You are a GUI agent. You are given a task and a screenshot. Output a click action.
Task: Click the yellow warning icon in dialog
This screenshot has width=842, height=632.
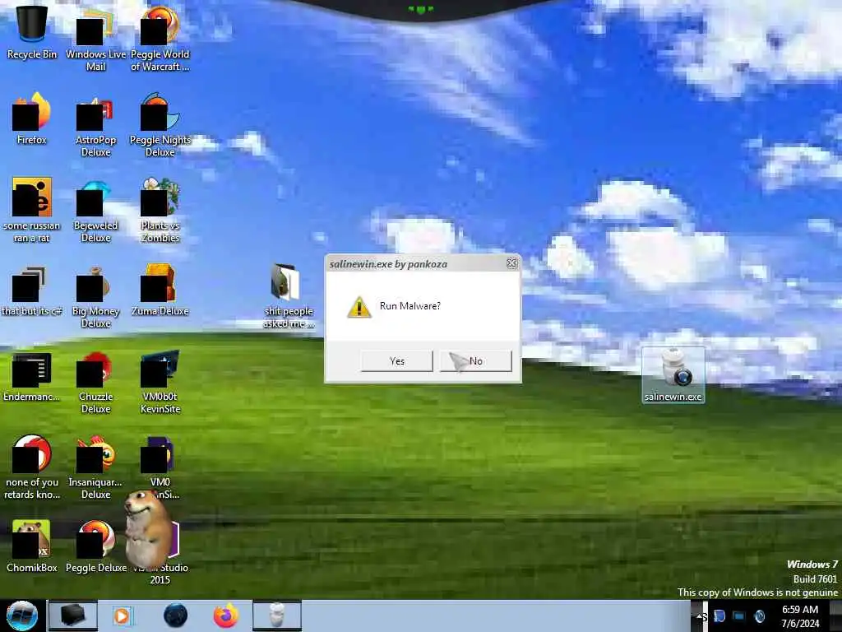pos(359,308)
